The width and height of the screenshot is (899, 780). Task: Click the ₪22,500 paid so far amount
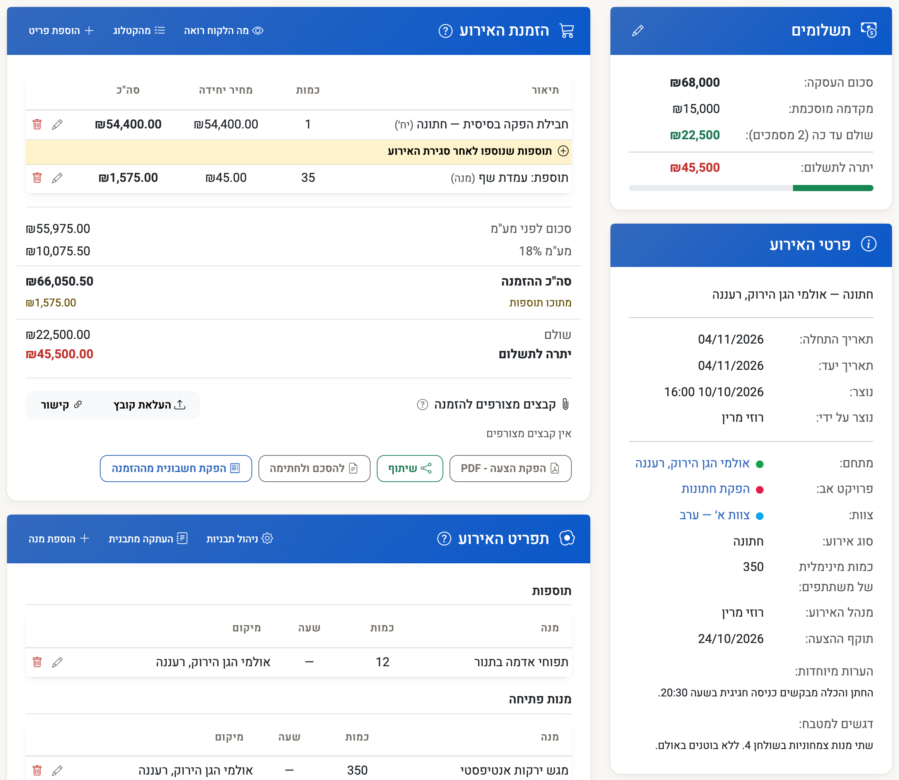click(694, 135)
